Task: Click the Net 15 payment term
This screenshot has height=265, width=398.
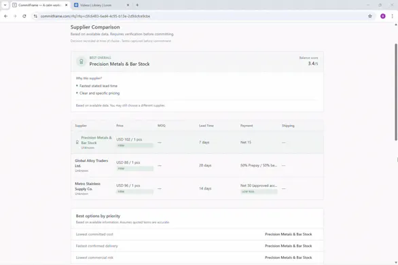Action: (x=246, y=142)
